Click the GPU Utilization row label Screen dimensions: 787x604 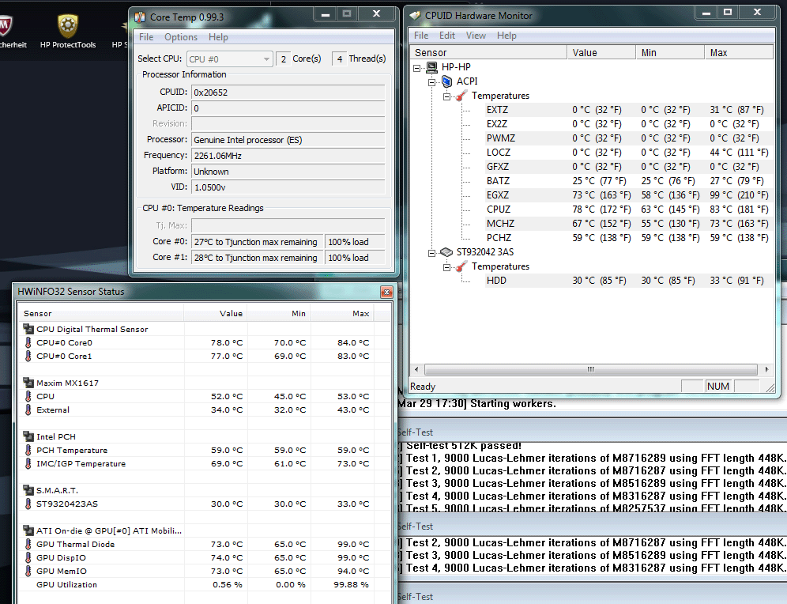pyautogui.click(x=66, y=584)
